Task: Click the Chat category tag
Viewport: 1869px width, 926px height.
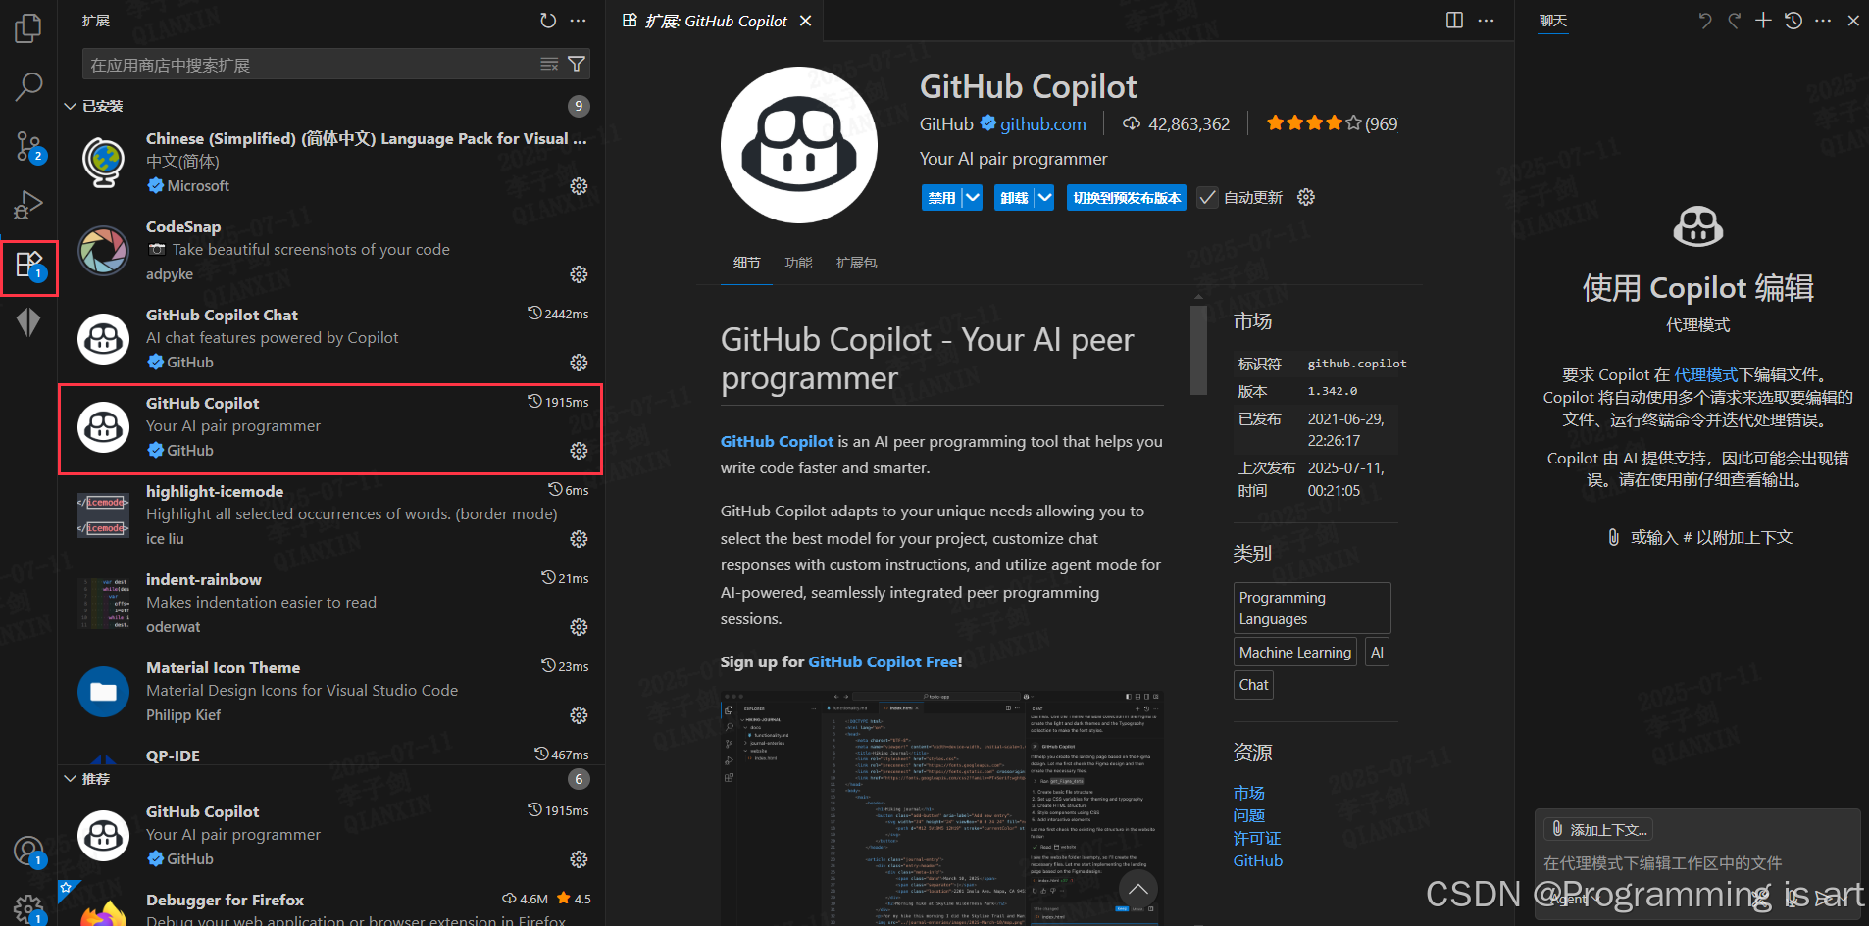Action: point(1253,685)
